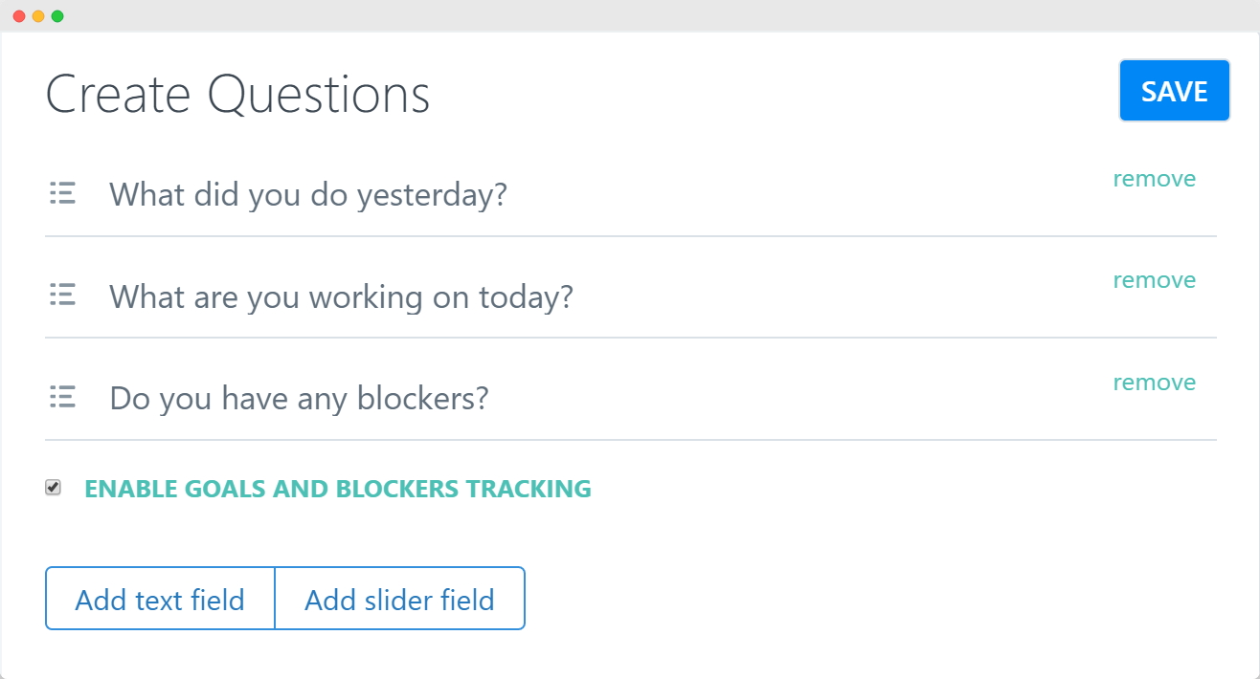Add a new text field question
The height and width of the screenshot is (679, 1260).
[x=160, y=600]
